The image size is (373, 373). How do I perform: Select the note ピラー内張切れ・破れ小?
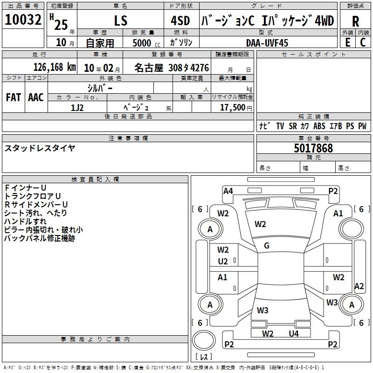[x=43, y=229]
